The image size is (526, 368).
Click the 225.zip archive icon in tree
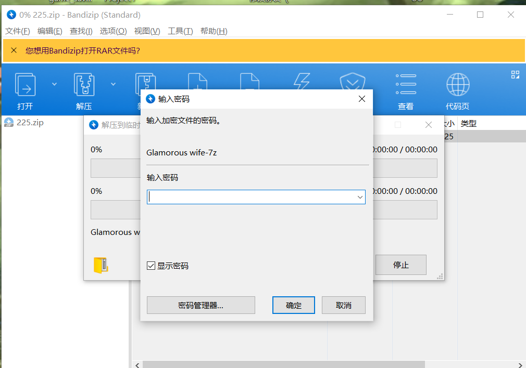click(x=9, y=123)
